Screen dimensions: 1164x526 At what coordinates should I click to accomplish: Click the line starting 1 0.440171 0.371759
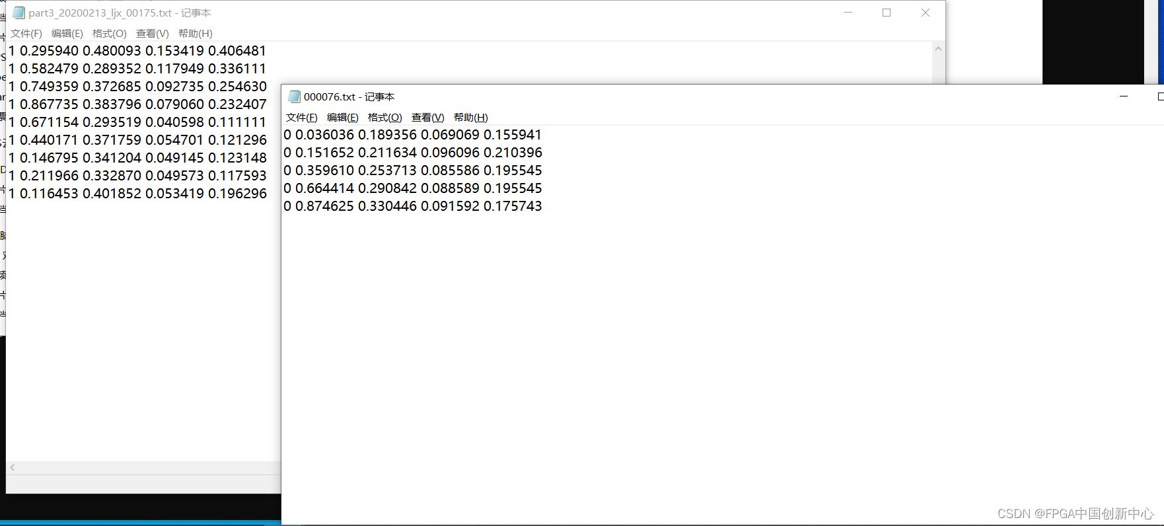click(x=137, y=140)
